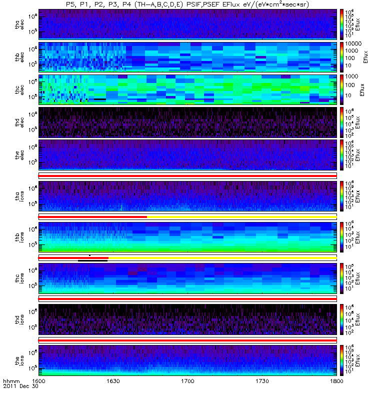
Task: Click inside the thd ions spectrogram panel
Action: [x=187, y=319]
